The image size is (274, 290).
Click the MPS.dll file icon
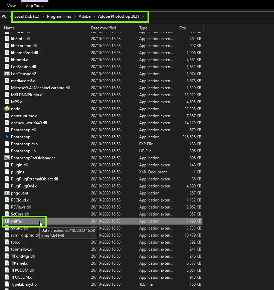pyautogui.click(x=7, y=102)
